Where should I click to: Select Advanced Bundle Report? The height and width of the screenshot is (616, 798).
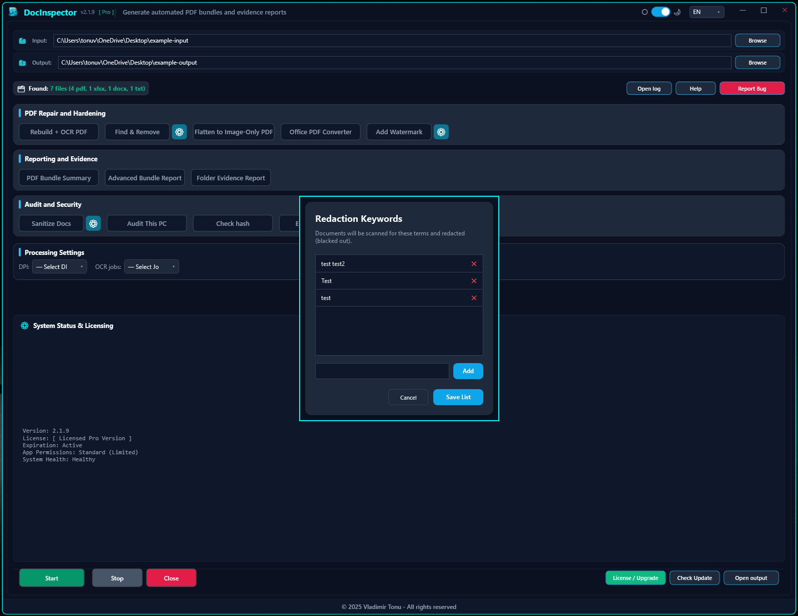[145, 178]
